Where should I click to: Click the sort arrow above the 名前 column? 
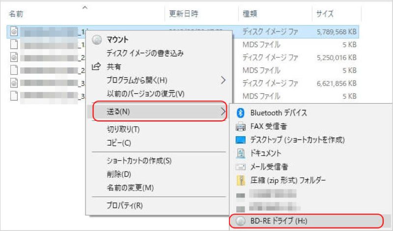pyautogui.click(x=85, y=7)
